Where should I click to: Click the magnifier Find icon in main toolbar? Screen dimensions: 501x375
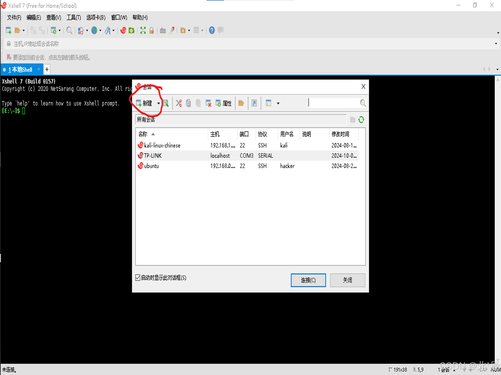[69, 31]
